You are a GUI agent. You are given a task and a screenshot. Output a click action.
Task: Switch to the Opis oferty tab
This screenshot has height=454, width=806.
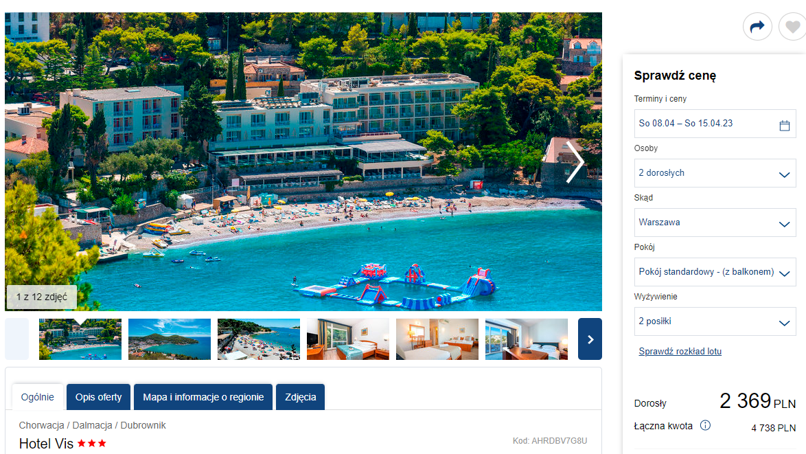(99, 397)
